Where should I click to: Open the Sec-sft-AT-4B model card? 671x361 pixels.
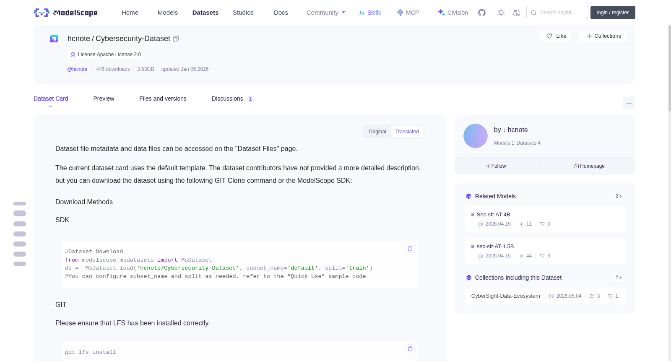click(544, 219)
